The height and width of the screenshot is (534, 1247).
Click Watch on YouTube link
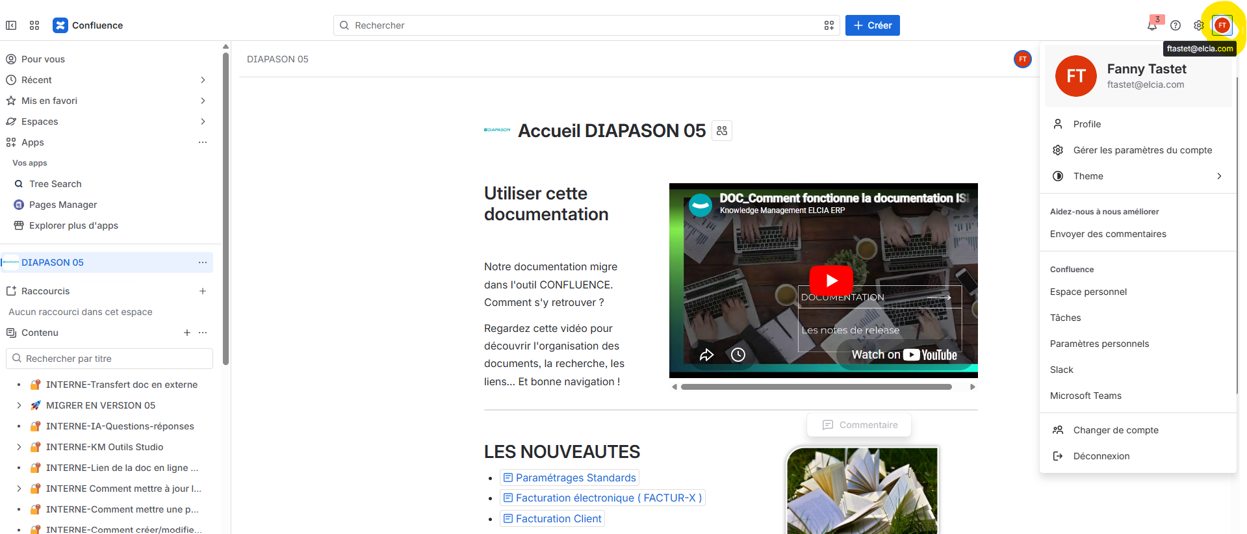(x=905, y=355)
